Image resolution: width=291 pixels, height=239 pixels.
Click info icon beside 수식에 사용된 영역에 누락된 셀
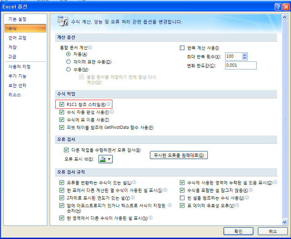(x=275, y=182)
